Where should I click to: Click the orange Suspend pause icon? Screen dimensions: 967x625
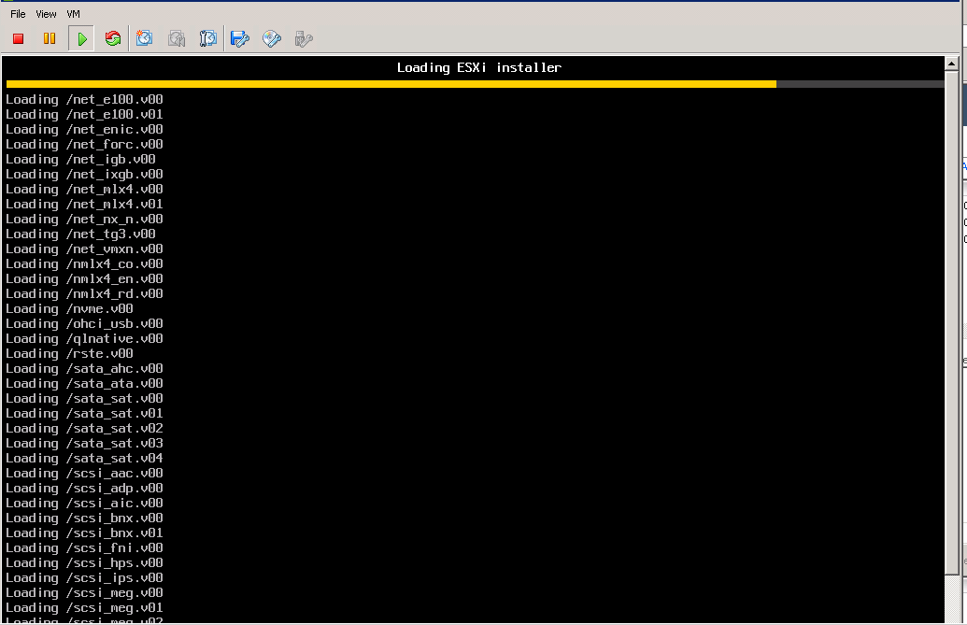coord(50,39)
